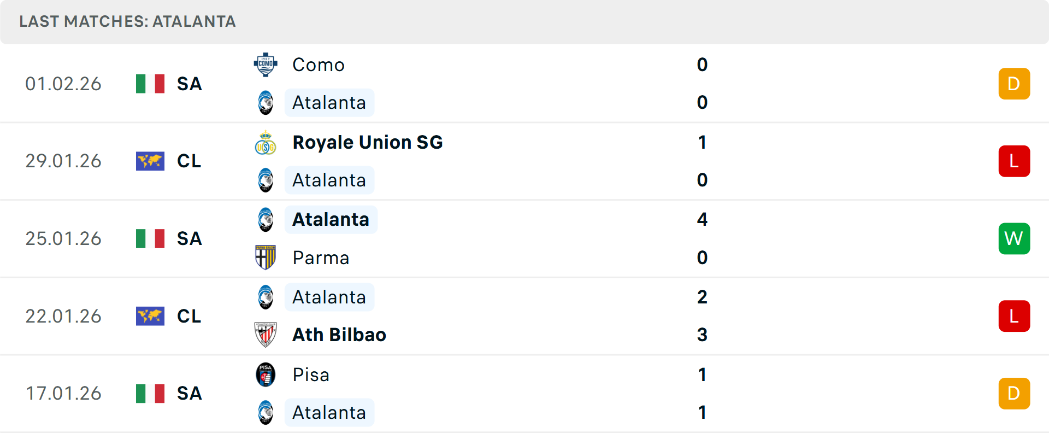
Task: Click the Royale Union SG crest
Action: (266, 143)
